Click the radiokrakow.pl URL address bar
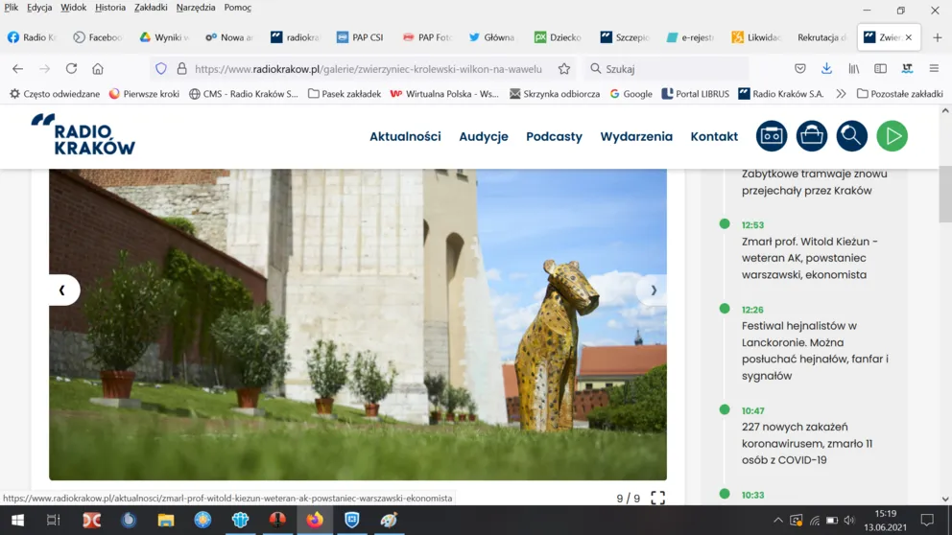This screenshot has width=952, height=535. [368, 68]
